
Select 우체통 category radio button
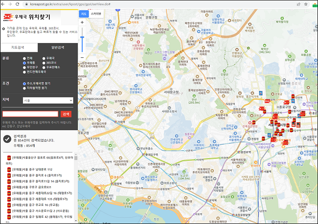click(24, 63)
